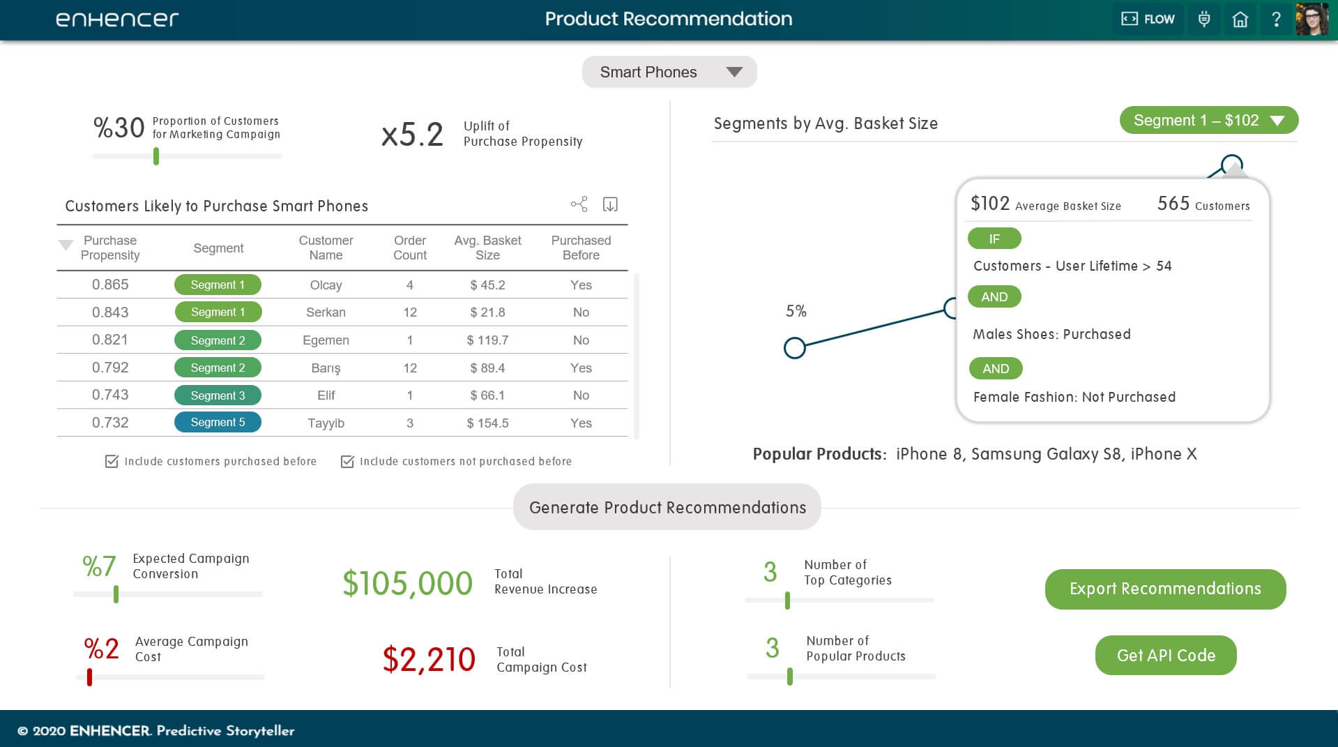
Task: Click customer name Egemen
Action: click(x=326, y=340)
